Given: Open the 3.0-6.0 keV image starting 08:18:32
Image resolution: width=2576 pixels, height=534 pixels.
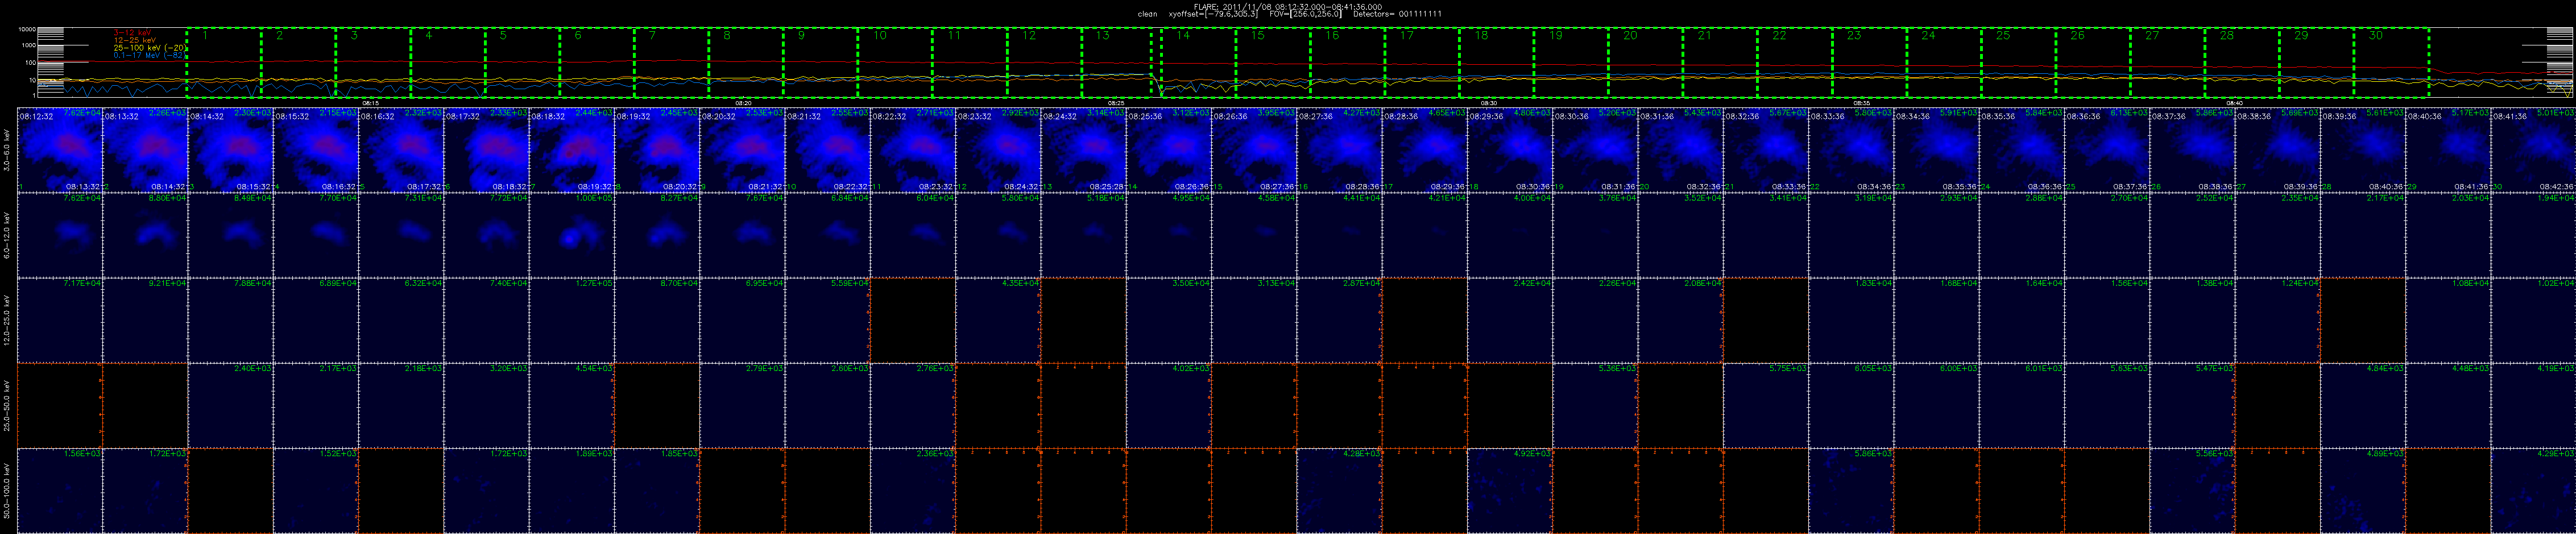Looking at the screenshot, I should [572, 150].
